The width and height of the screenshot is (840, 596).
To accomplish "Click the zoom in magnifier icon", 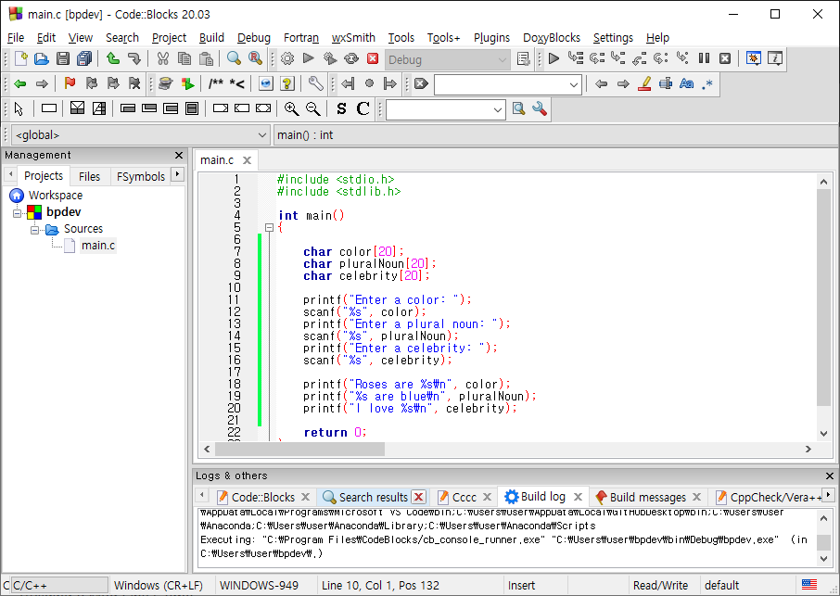I will pyautogui.click(x=291, y=108).
